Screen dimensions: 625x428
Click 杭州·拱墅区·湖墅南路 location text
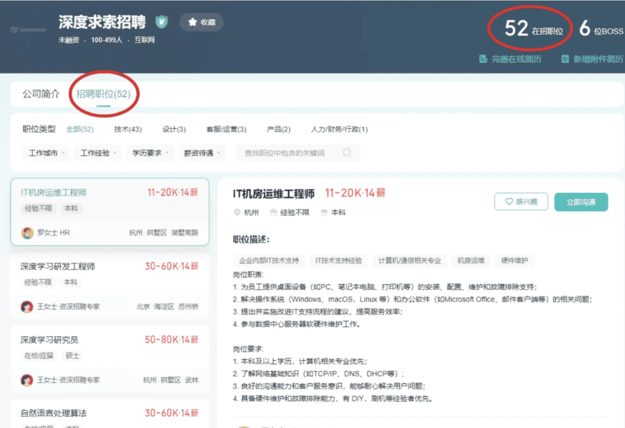tap(164, 233)
